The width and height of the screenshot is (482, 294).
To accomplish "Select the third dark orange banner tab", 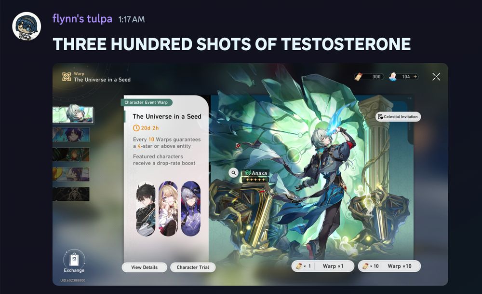I will [x=71, y=154].
